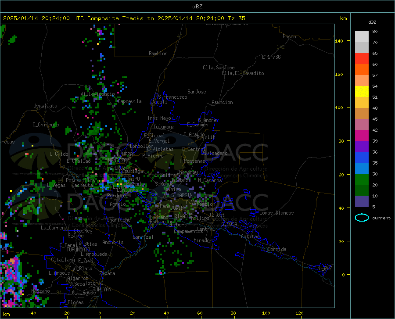Click the 'Anchoris' map label
395x319 pixels.
(x=113, y=242)
